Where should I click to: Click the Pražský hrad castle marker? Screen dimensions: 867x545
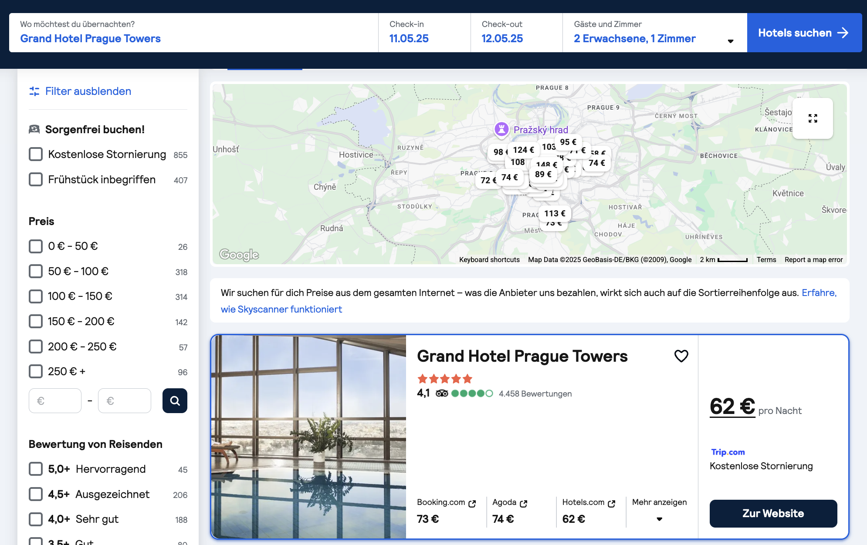pos(501,129)
